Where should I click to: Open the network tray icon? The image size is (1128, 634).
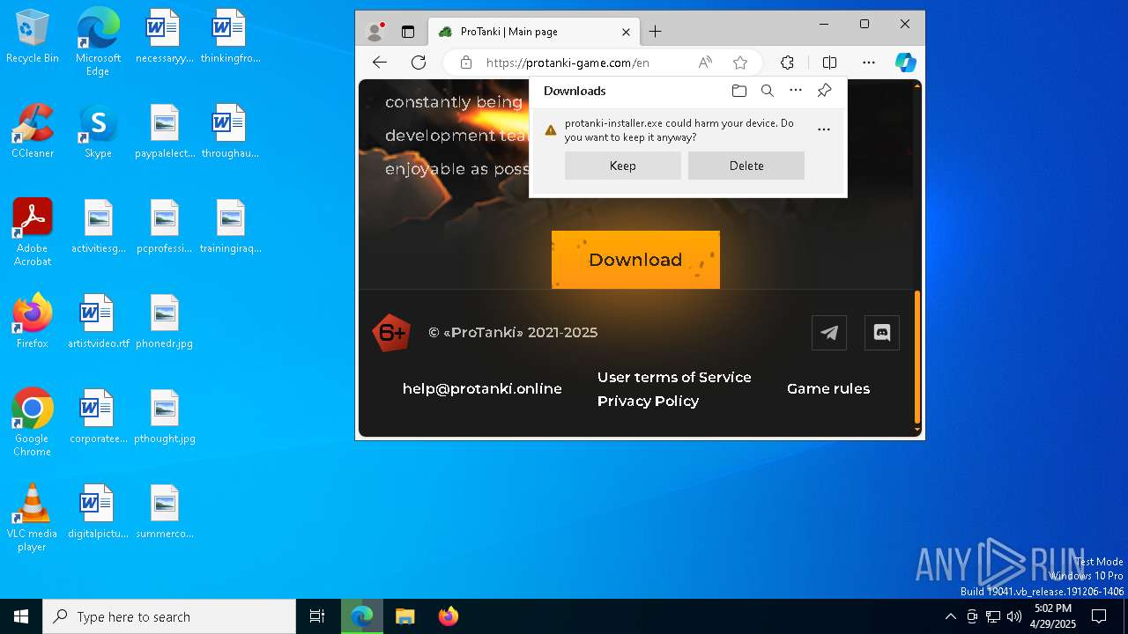point(993,616)
